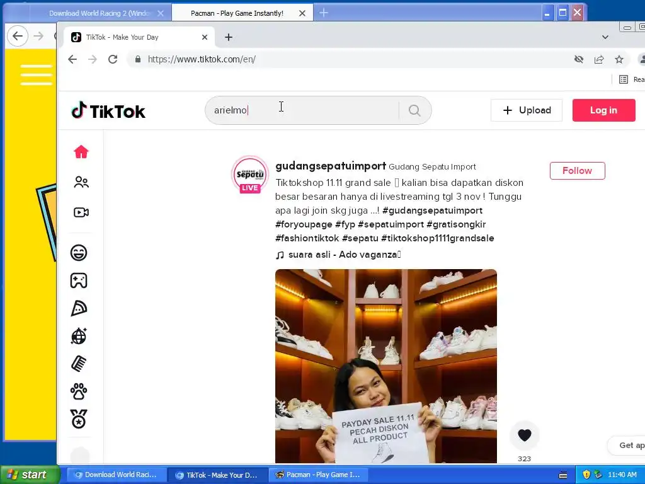This screenshot has width=645, height=484.
Task: Click the #gratisongkir hashtag
Action: [x=456, y=224]
